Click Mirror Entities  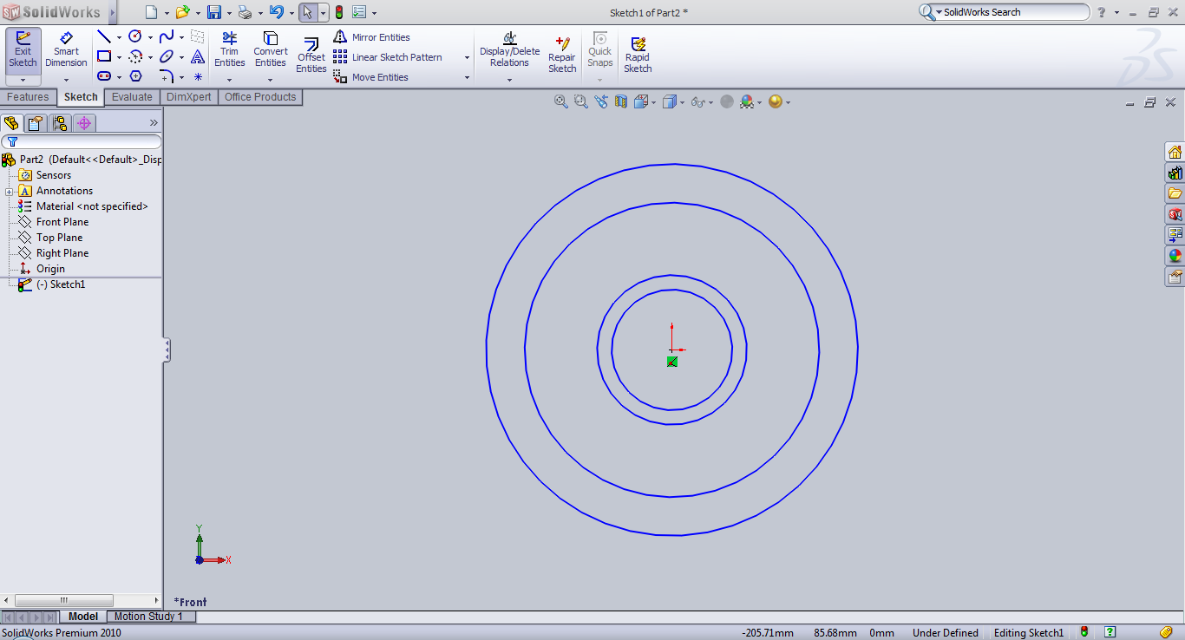coord(372,37)
